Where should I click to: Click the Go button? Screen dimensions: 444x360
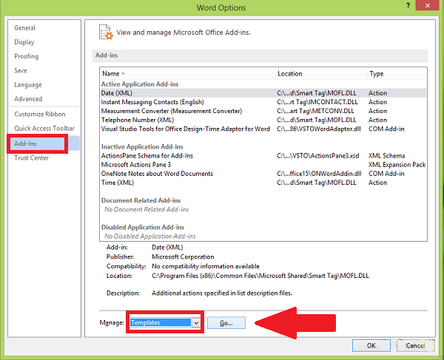point(226,323)
